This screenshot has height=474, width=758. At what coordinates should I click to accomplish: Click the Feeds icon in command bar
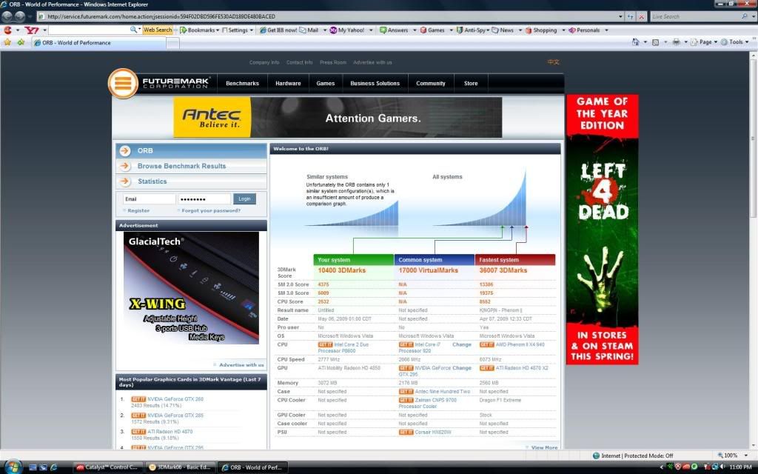(656, 42)
